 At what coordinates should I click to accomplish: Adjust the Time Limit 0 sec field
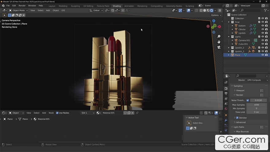click(256, 112)
